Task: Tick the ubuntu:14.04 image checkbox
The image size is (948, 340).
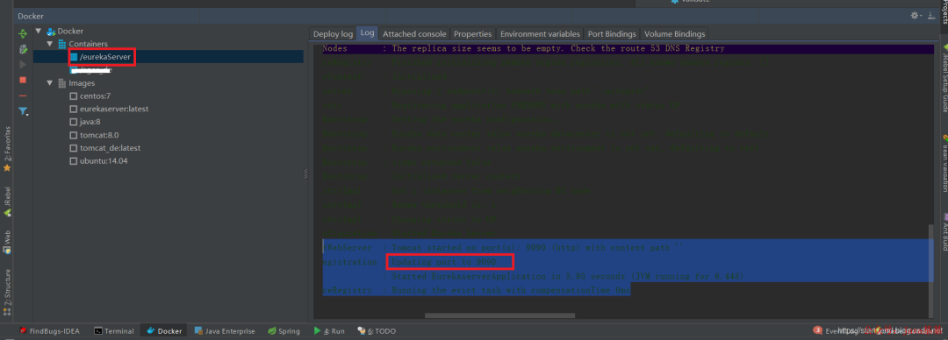Action: 73,161
